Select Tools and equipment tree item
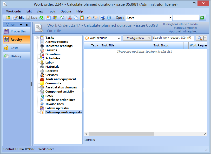Image resolution: width=211 pixels, height=154 pixels. pos(61,79)
